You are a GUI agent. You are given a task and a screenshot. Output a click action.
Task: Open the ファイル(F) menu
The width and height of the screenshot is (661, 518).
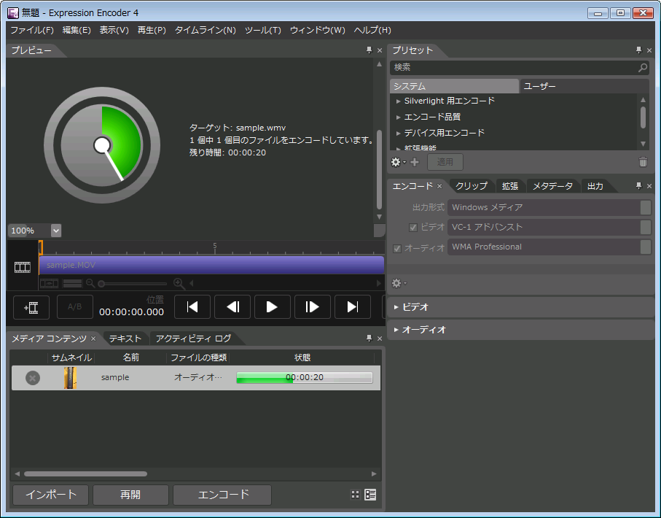[x=32, y=30]
